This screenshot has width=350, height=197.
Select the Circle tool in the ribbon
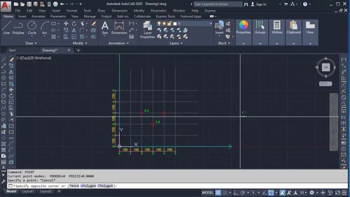32,28
